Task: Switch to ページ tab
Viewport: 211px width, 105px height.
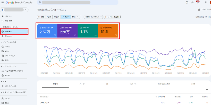Action: 82,84
